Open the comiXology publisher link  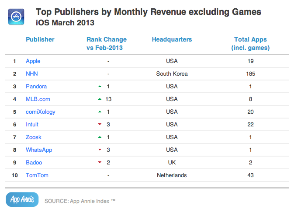coord(41,112)
